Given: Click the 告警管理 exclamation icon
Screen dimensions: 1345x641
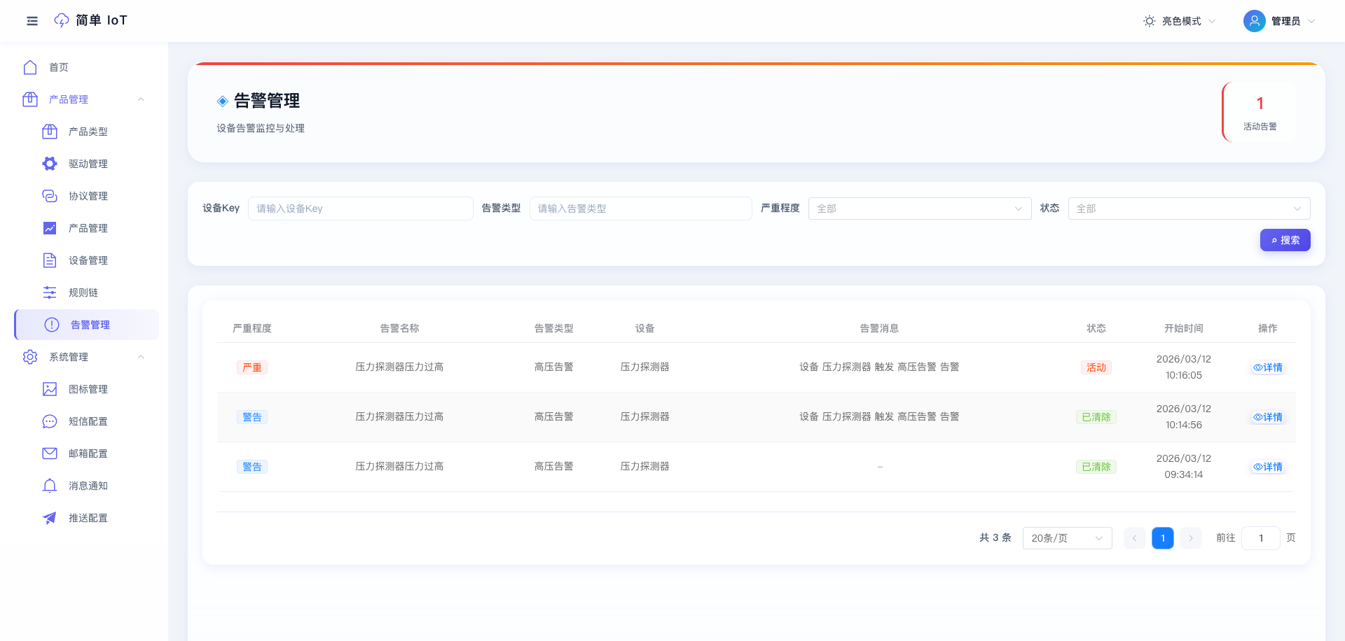Looking at the screenshot, I should (x=52, y=325).
